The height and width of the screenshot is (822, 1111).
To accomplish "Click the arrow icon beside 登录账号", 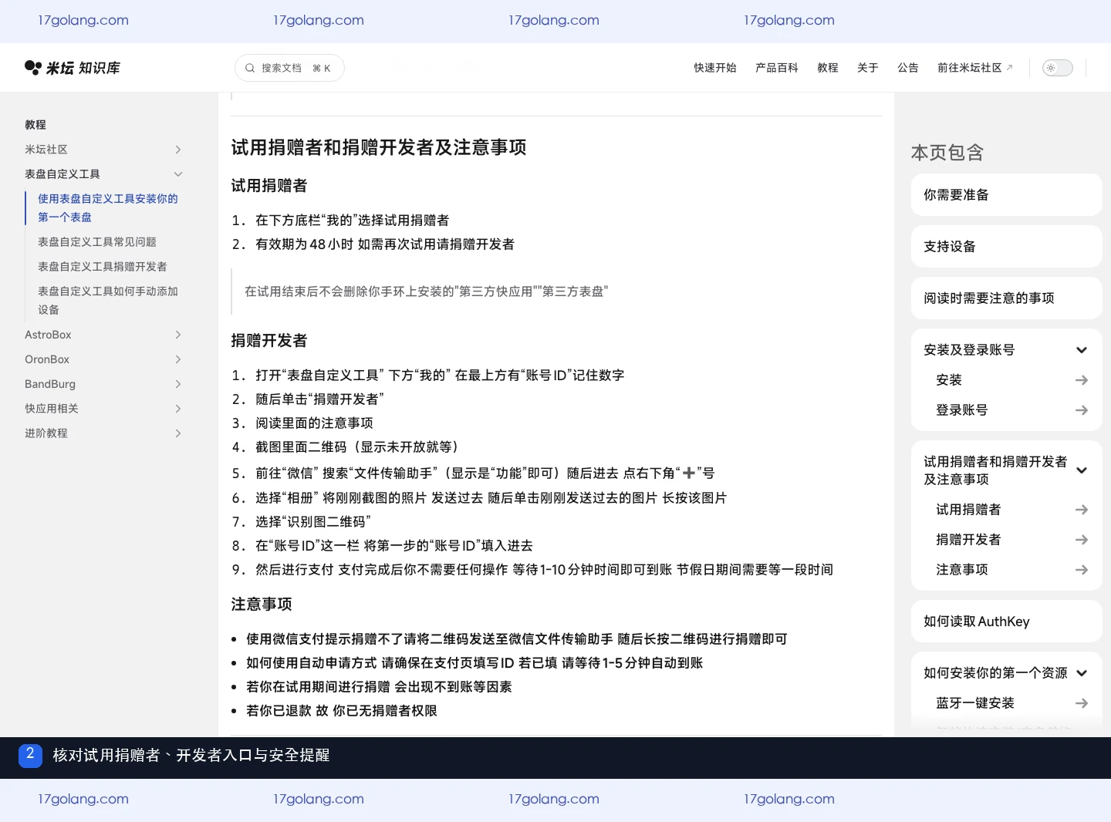I will tap(1082, 410).
